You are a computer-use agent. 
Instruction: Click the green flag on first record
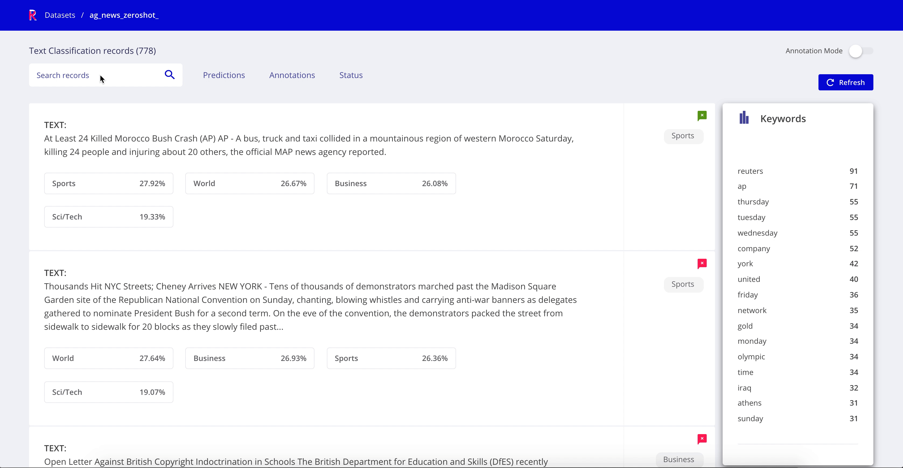[x=702, y=116]
